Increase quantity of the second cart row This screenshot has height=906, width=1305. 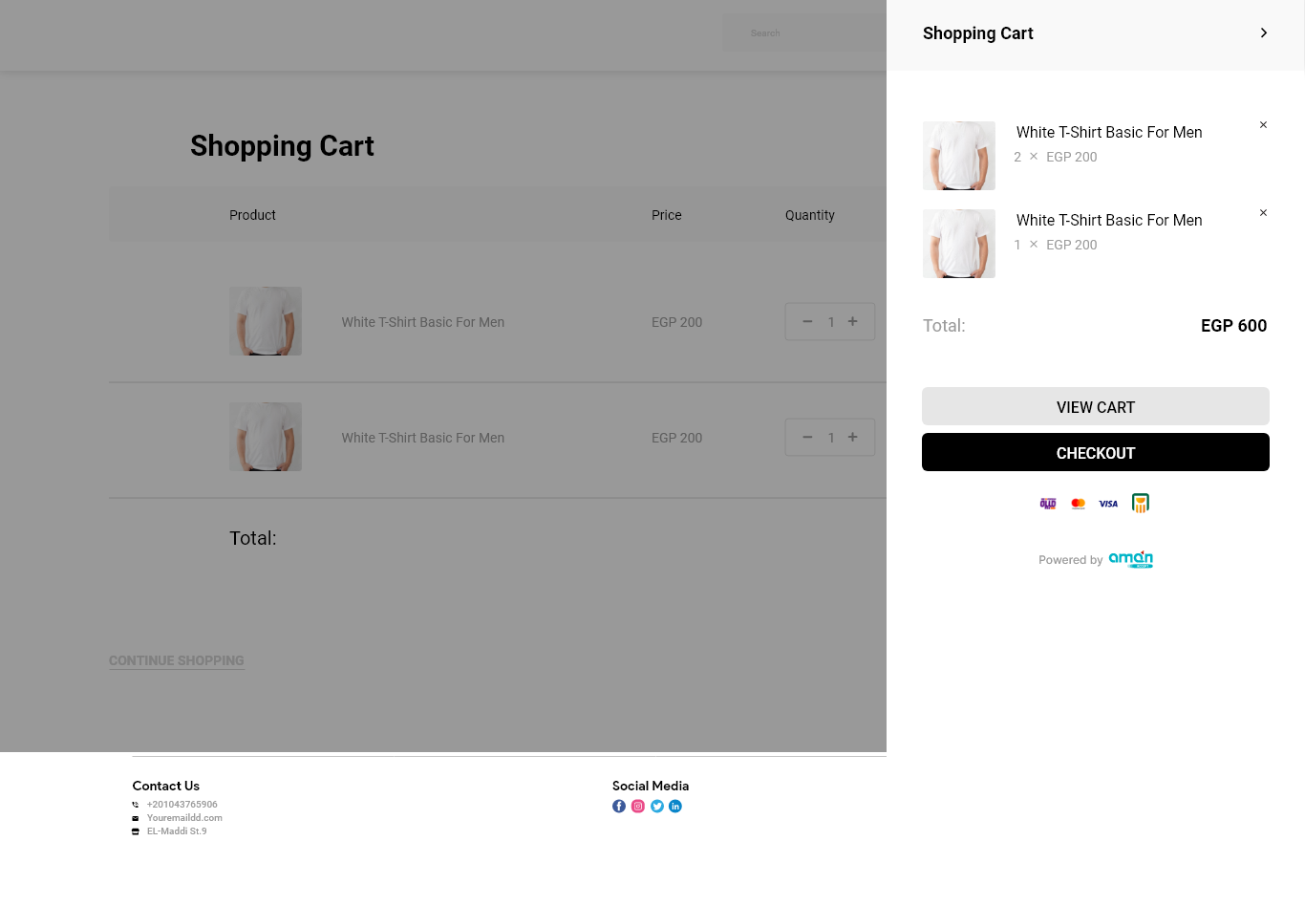pos(853,438)
